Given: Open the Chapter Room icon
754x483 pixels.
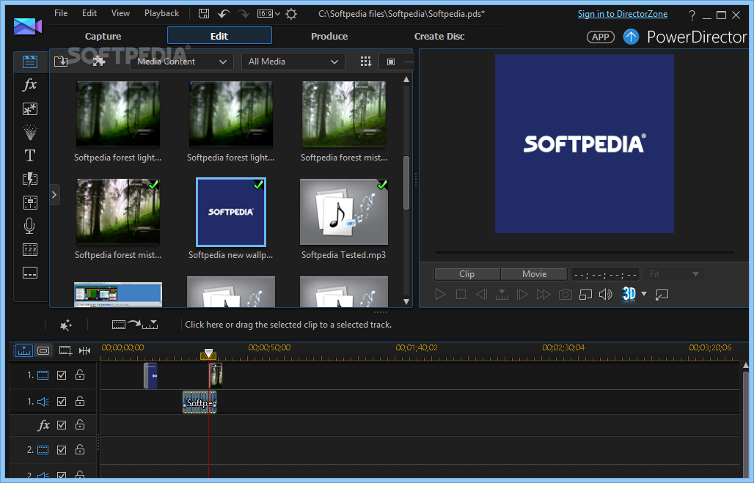Looking at the screenshot, I should tap(30, 249).
